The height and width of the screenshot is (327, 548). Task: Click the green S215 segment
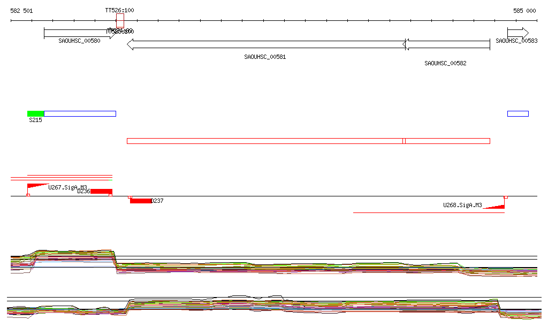tap(36, 113)
